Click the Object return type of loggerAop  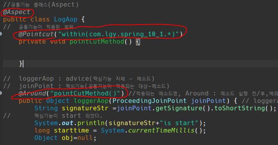pyautogui.click(x=57, y=101)
